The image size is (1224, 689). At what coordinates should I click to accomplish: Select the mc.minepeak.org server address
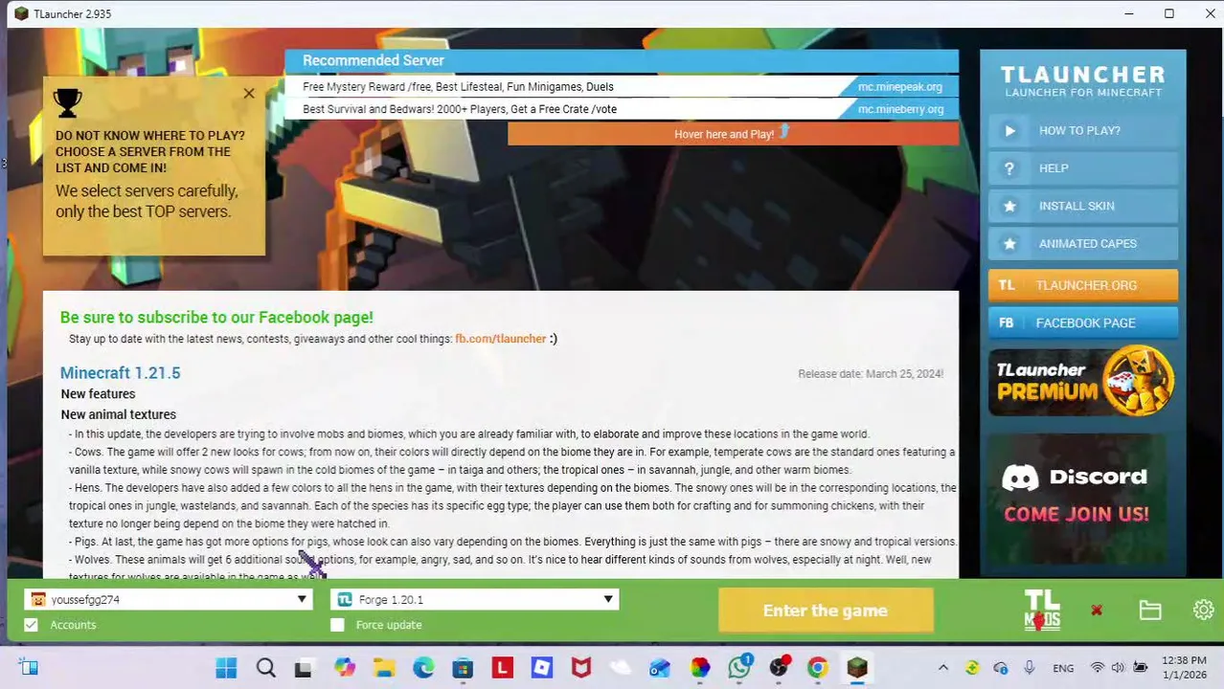899,87
